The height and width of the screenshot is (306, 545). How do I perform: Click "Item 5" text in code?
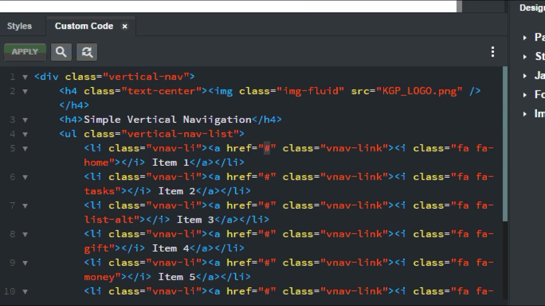click(x=177, y=277)
